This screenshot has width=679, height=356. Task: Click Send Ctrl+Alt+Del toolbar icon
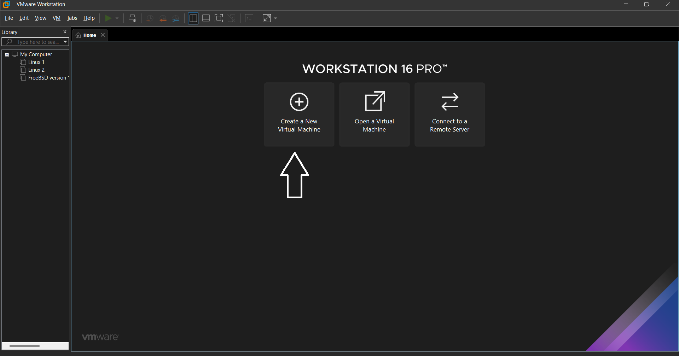(x=133, y=18)
